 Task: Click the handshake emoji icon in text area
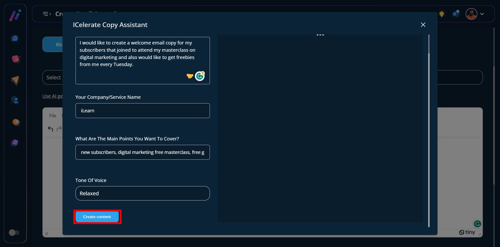(190, 76)
